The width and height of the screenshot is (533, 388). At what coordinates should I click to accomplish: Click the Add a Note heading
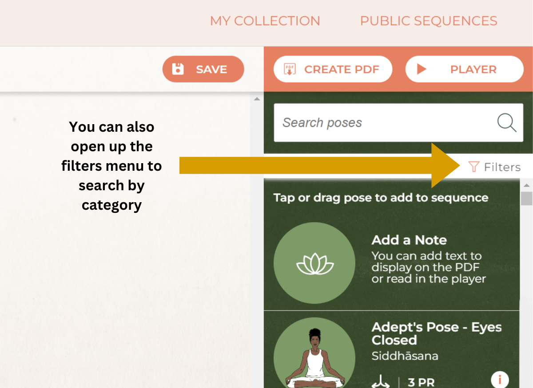pos(409,240)
